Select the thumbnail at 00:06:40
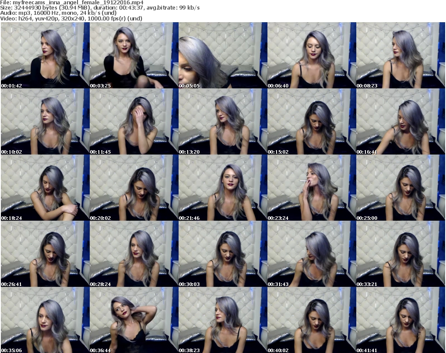Viewport: 446px width, 353px height. (311, 55)
